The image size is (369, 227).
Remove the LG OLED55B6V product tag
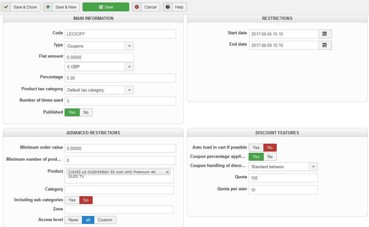tap(167, 172)
